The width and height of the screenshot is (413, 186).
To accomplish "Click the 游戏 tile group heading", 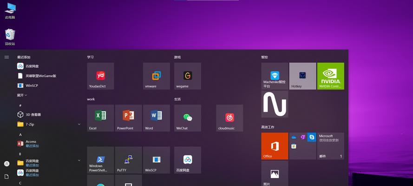I will [x=177, y=57].
